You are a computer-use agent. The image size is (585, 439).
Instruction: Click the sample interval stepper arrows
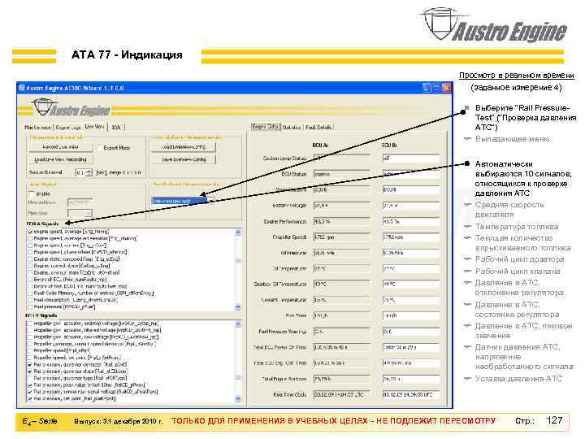click(x=89, y=172)
